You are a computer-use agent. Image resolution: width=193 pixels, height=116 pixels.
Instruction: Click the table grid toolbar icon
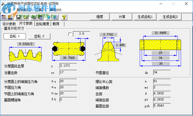click(4, 17)
